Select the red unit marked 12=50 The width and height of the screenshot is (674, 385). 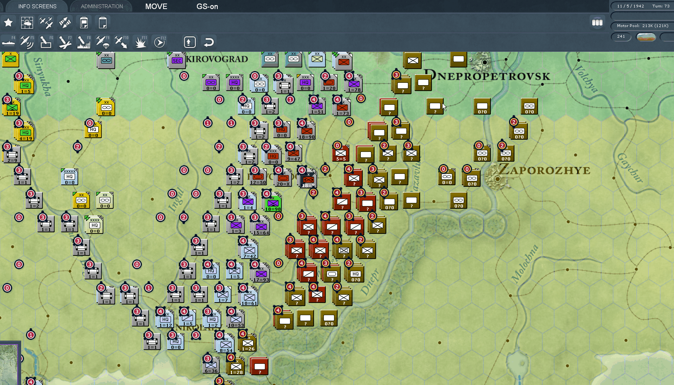pos(258,177)
